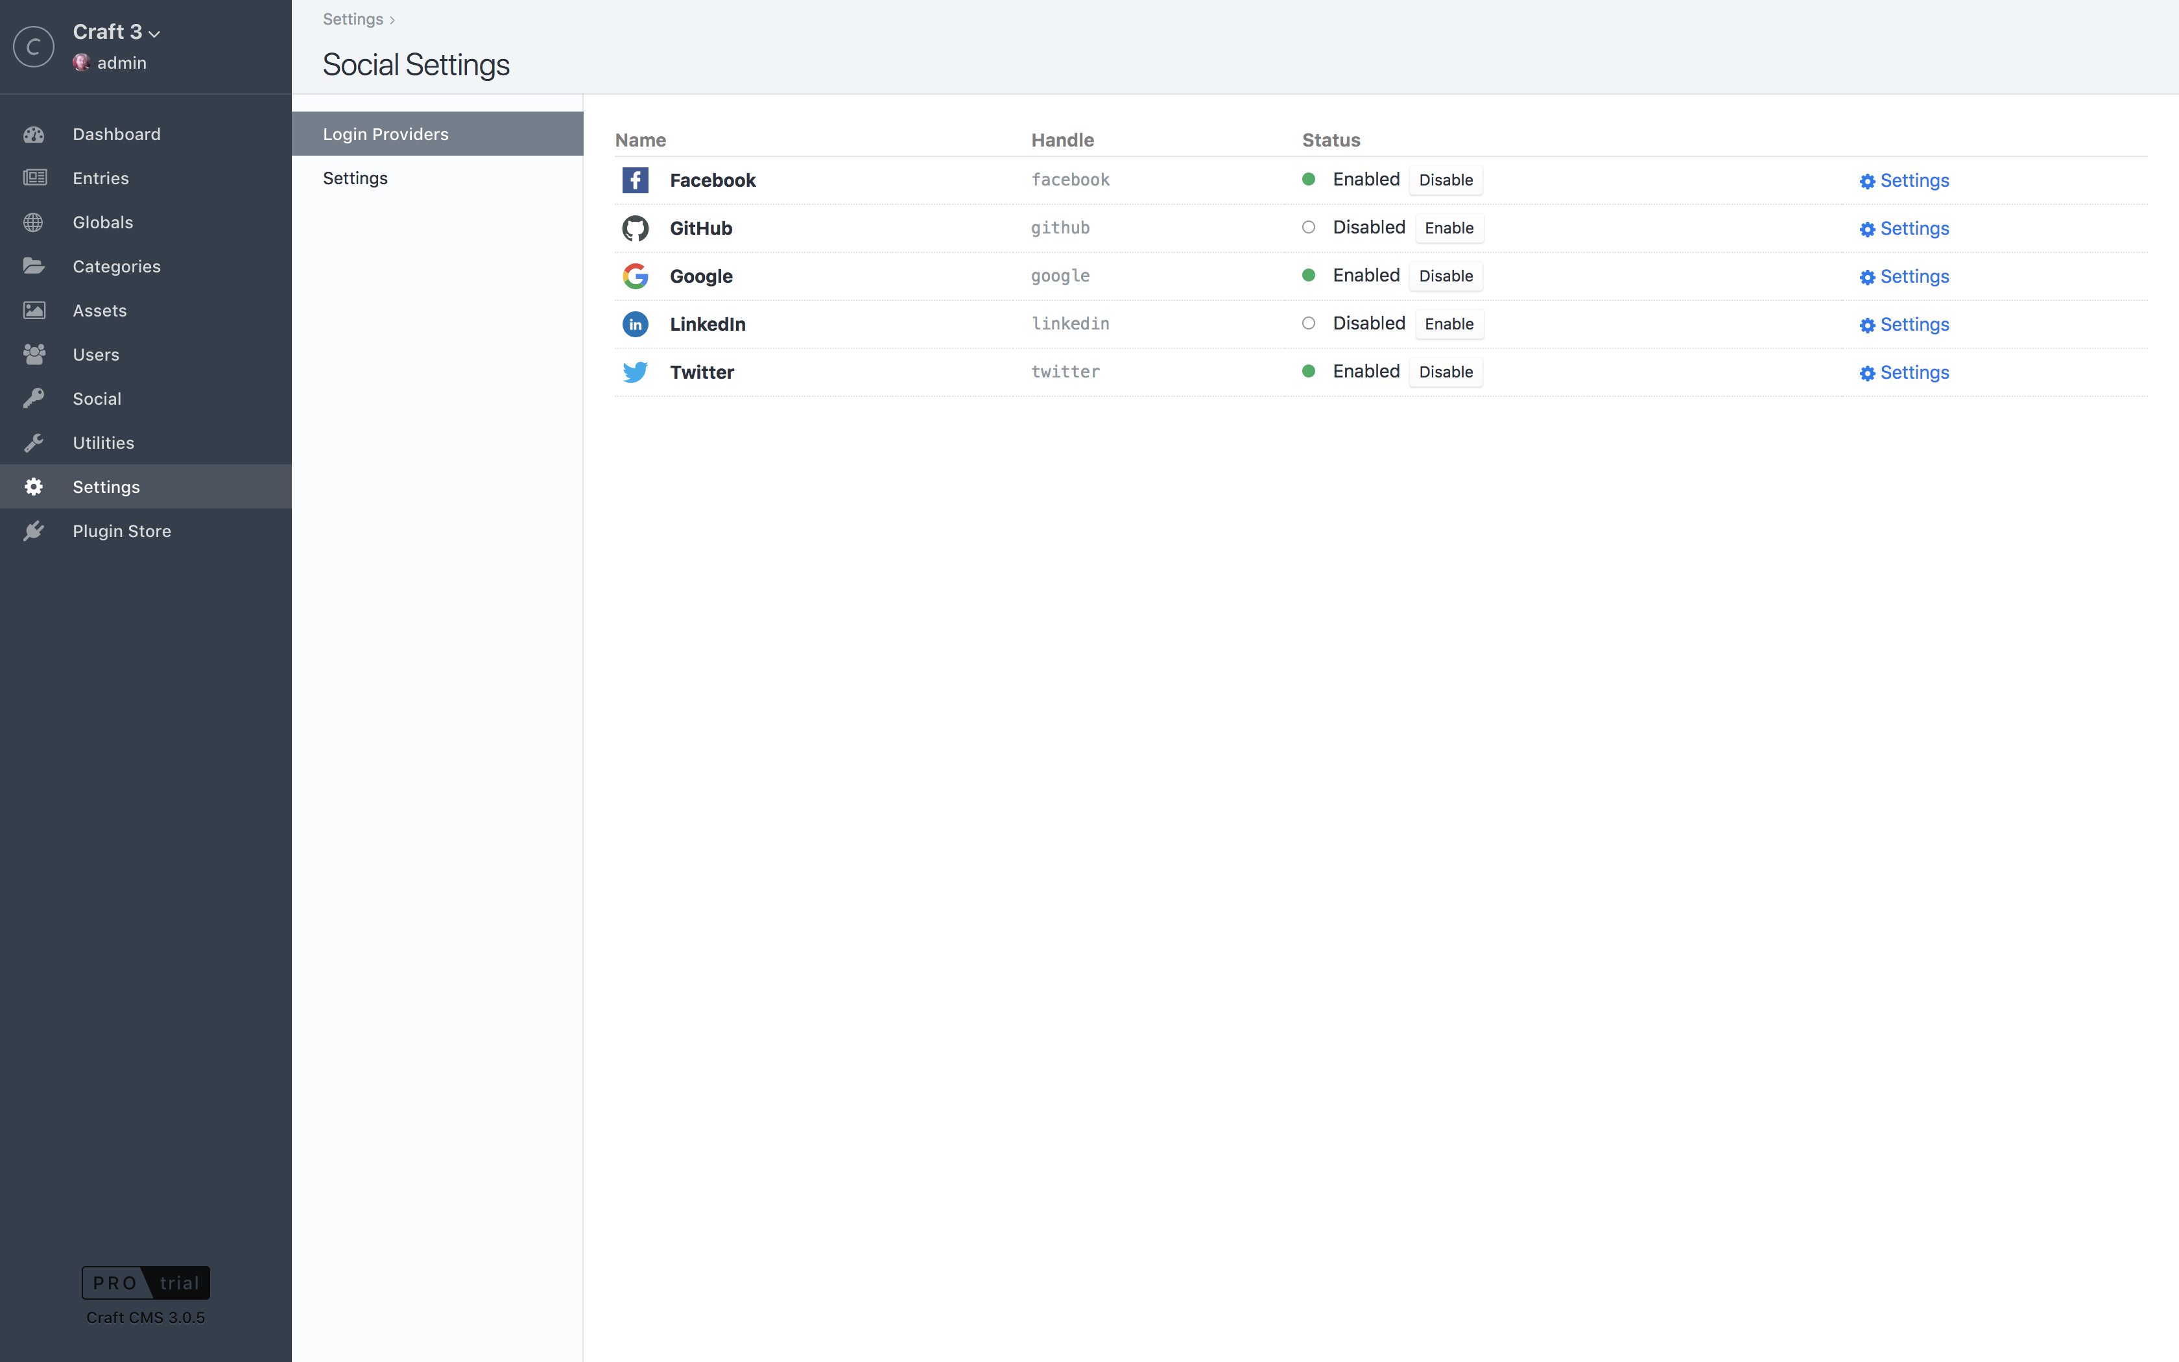2179x1362 pixels.
Task: Click the PRO trial badge
Action: pyautogui.click(x=145, y=1282)
